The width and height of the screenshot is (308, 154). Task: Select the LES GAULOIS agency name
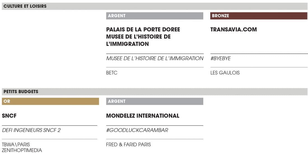(225, 73)
